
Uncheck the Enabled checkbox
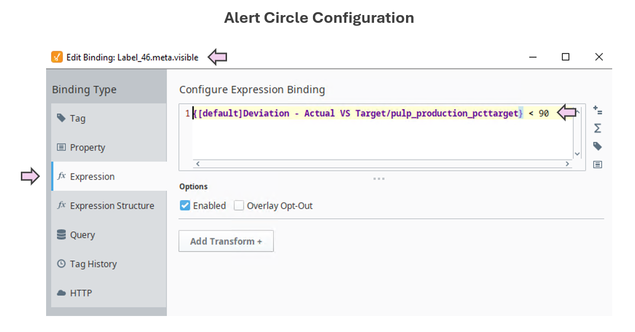pos(185,206)
